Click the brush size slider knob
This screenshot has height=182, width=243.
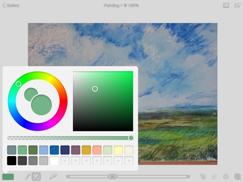(113, 176)
